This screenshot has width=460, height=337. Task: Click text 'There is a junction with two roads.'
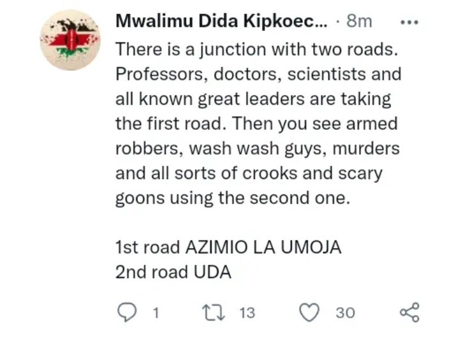click(x=257, y=49)
